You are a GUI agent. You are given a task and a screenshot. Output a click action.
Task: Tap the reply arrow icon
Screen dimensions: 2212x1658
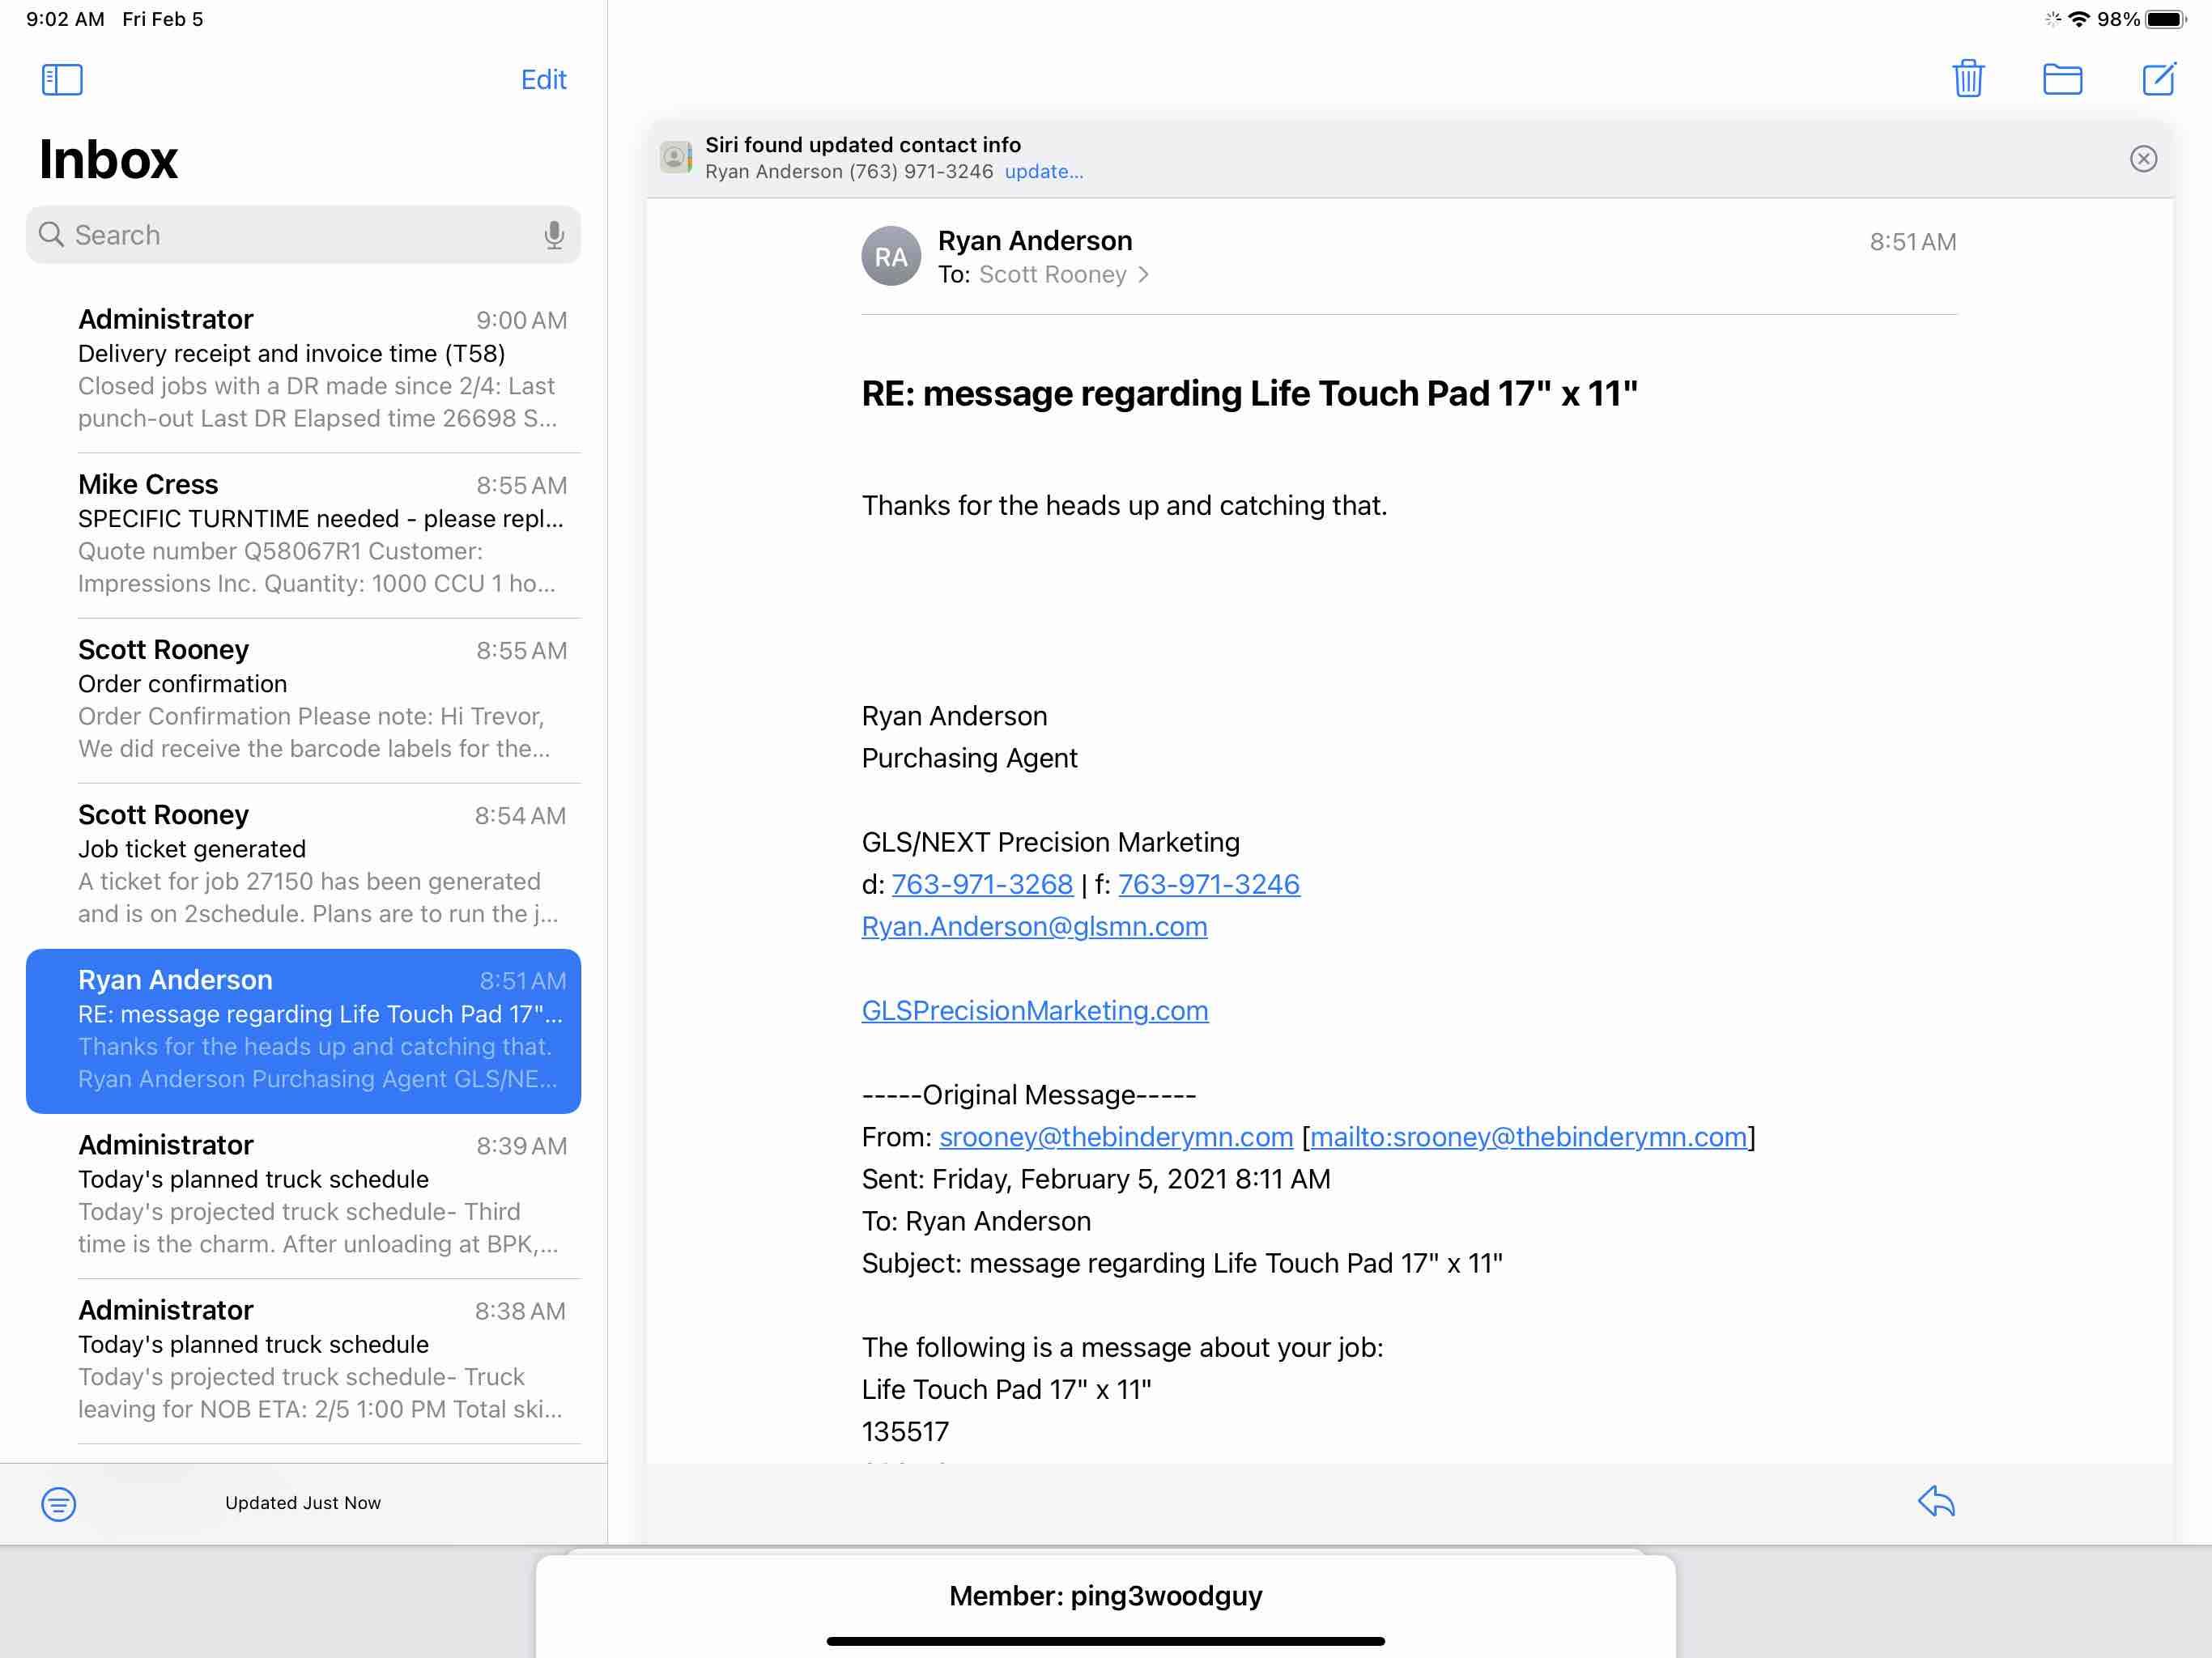(1936, 1501)
